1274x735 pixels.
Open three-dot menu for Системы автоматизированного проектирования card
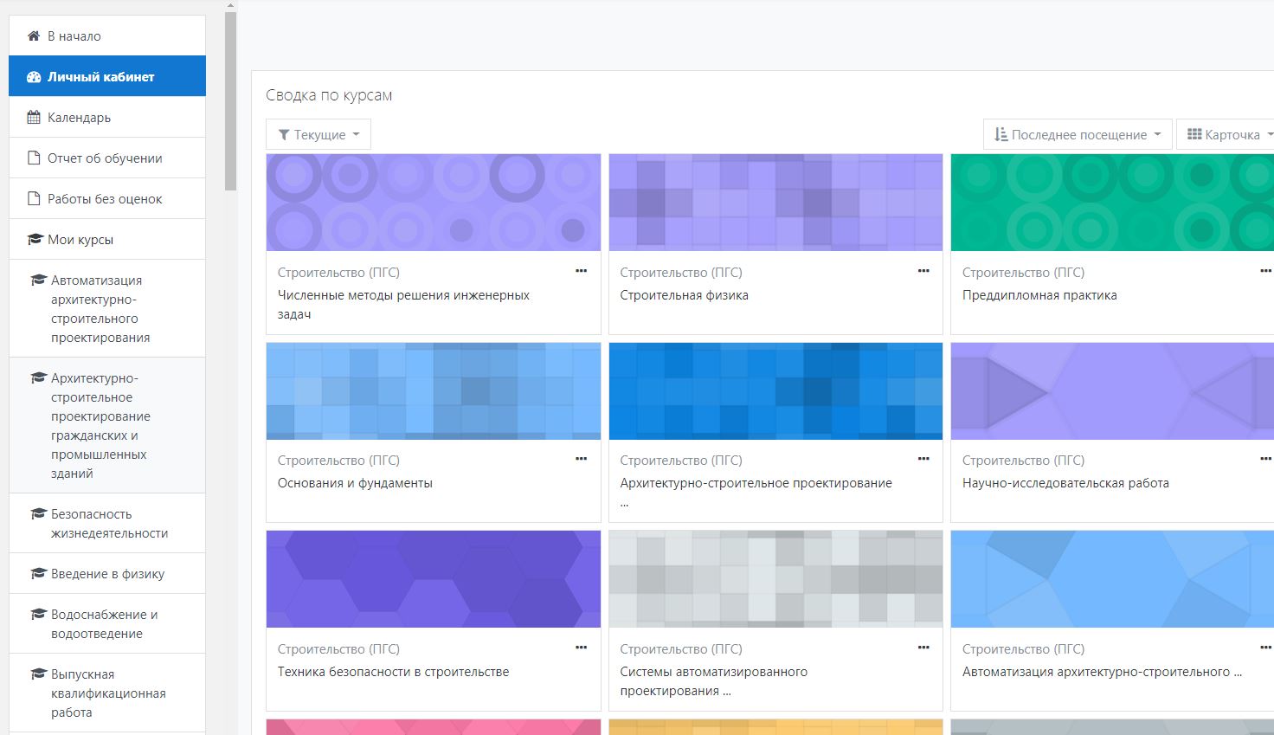(923, 648)
